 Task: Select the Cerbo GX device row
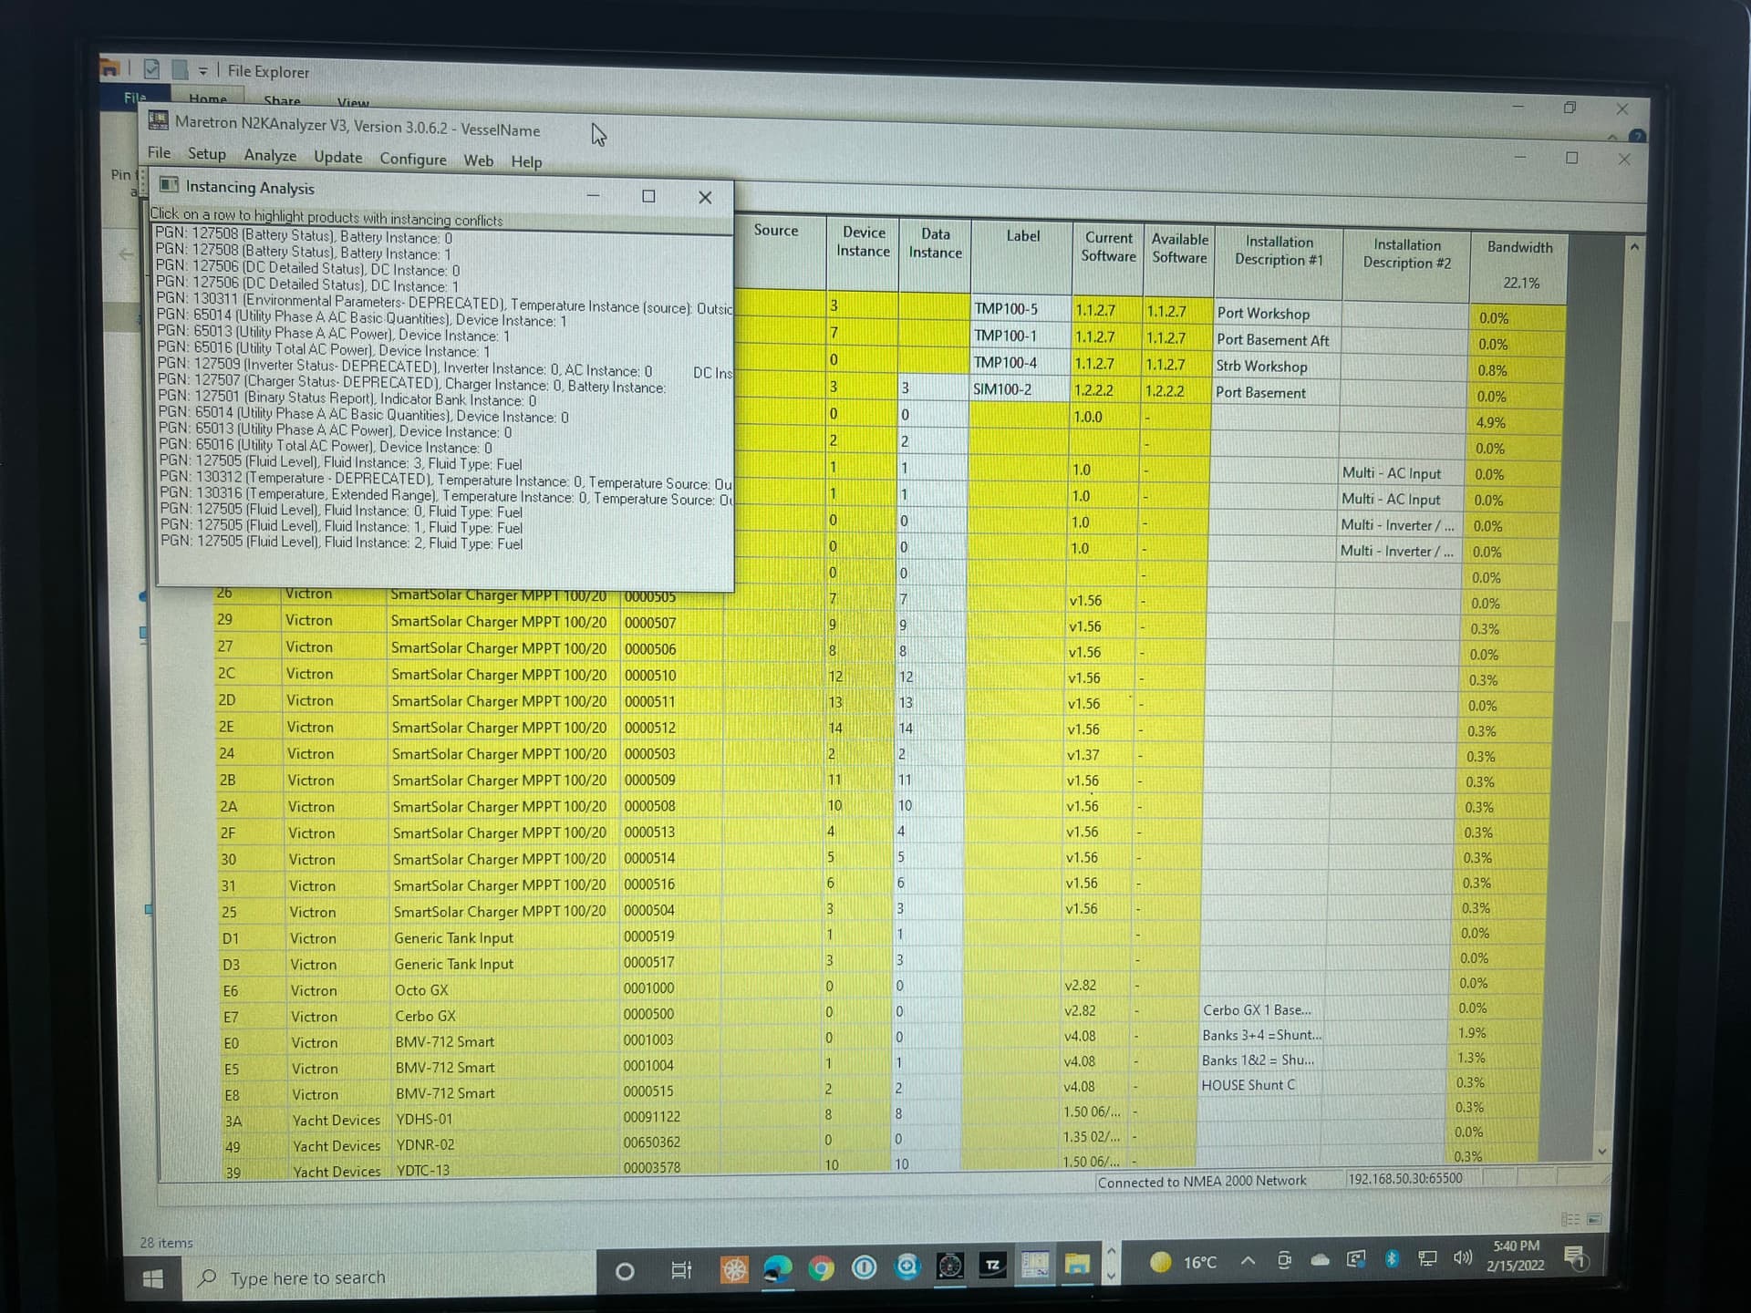(x=425, y=1016)
